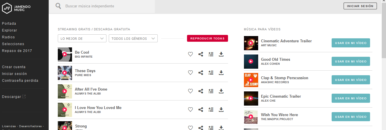Toggle heart on After All I've Done

[190, 91]
